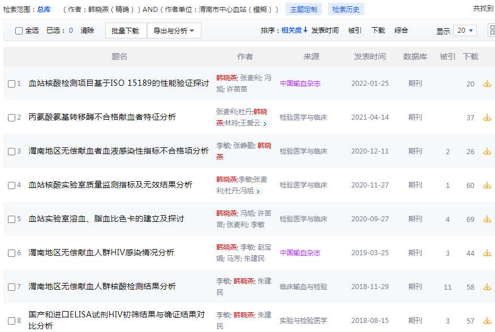Click 清除 to clear selection
Image resolution: width=495 pixels, height=332 pixels.
coord(87,30)
